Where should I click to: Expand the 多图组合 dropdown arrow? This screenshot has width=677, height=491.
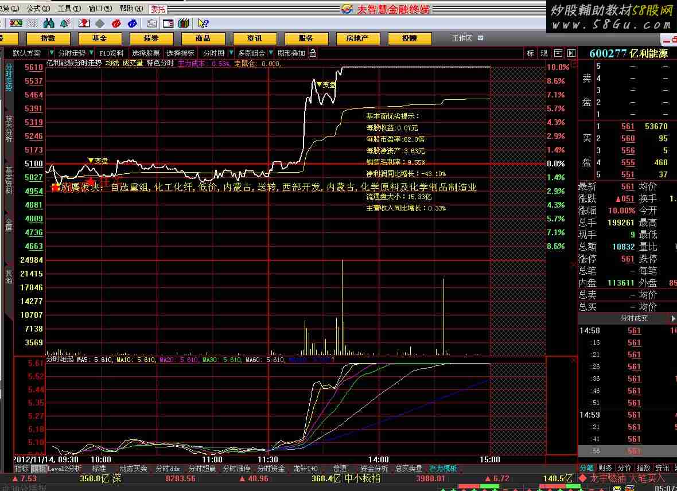click(x=271, y=53)
